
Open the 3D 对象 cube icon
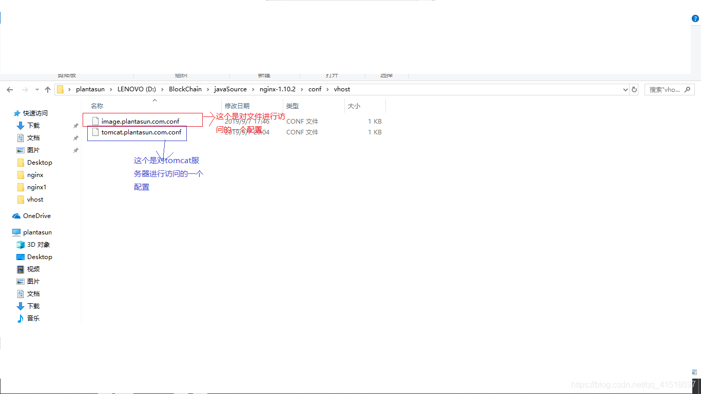coord(21,245)
